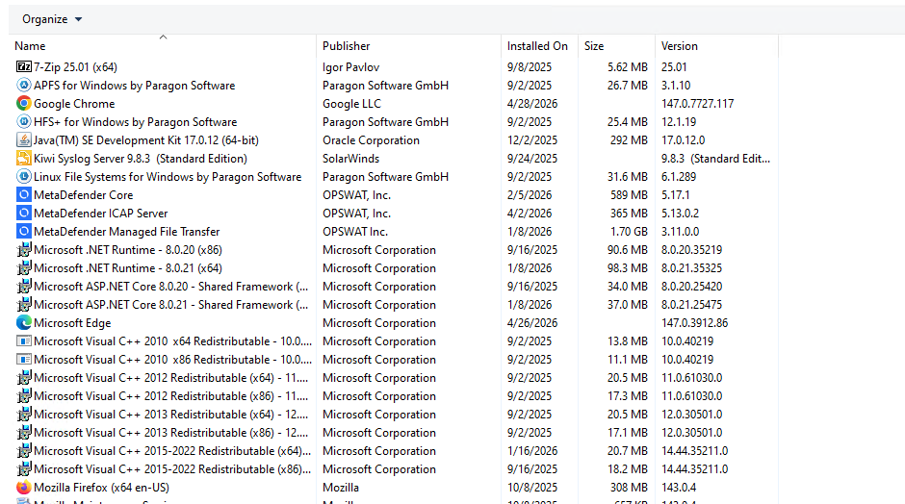Click the Visual C++ 2012 (x64) icon
Viewport: 905px width, 504px height.
[x=24, y=378]
